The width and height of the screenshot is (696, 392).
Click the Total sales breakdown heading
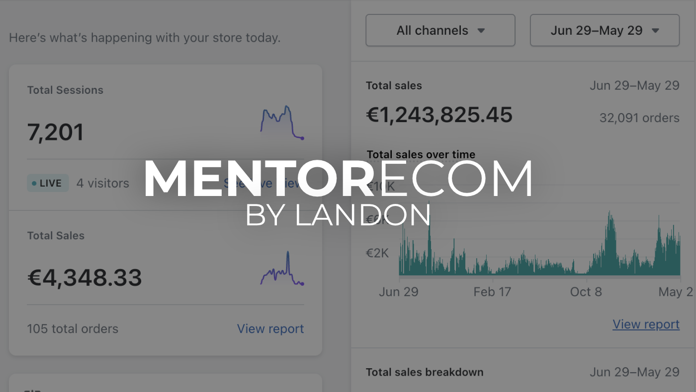click(424, 372)
